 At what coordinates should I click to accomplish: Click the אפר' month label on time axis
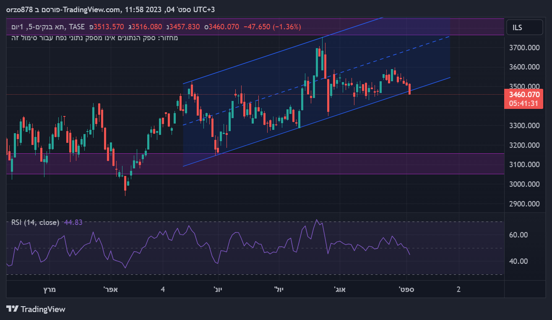[111, 289]
